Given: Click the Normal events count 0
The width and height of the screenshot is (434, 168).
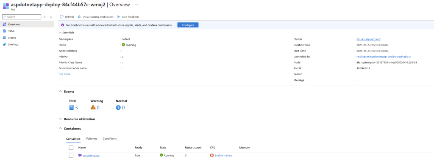Looking at the screenshot, I should pyautogui.click(x=123, y=108).
